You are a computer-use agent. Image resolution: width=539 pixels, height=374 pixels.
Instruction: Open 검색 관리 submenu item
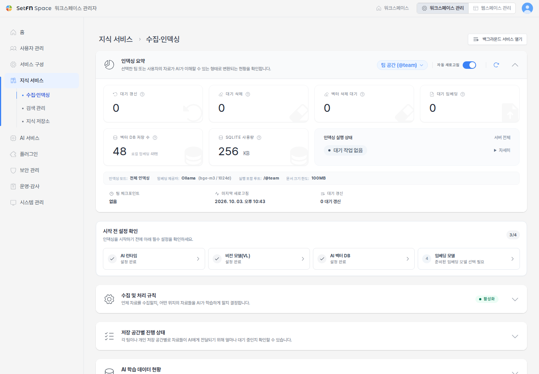click(36, 108)
